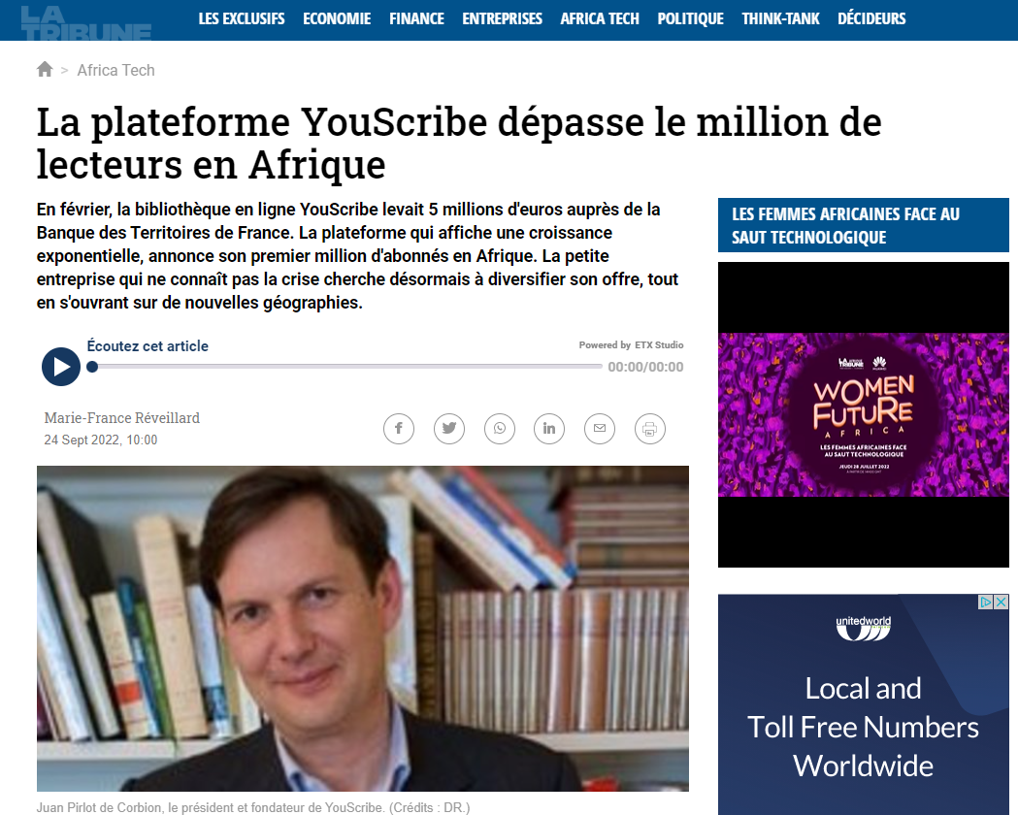Share the article on LinkedIn
The height and width of the screenshot is (815, 1018).
(549, 429)
